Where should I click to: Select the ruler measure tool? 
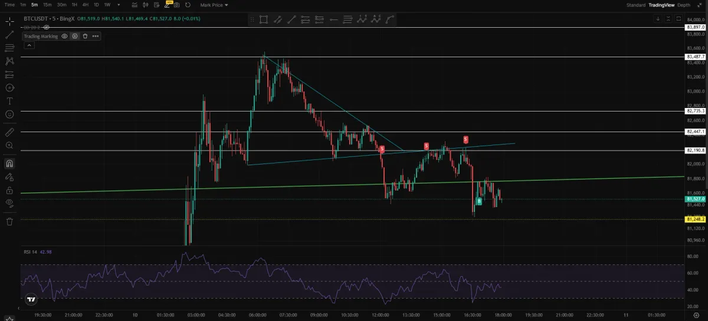tap(9, 132)
